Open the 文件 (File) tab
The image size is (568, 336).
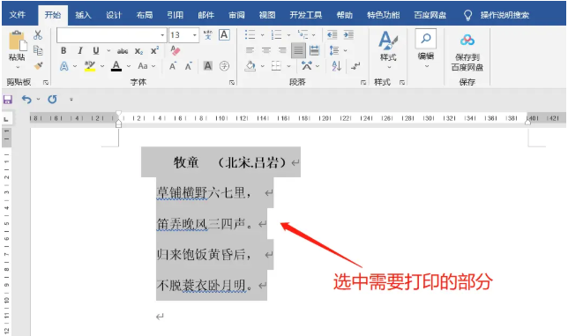click(x=17, y=15)
